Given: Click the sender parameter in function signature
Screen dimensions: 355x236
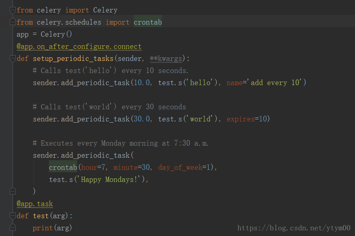Looking at the screenshot, I should click(130, 59).
